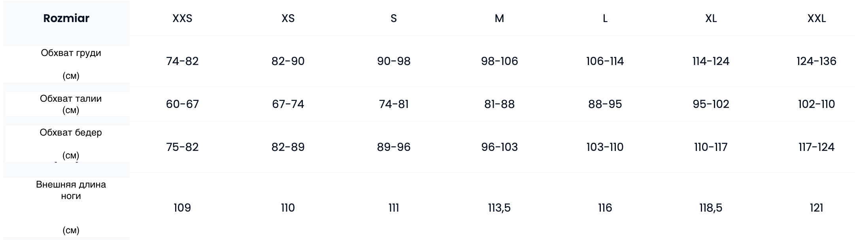The image size is (855, 240).
Task: Select leg length value 113,5
Action: (499, 208)
